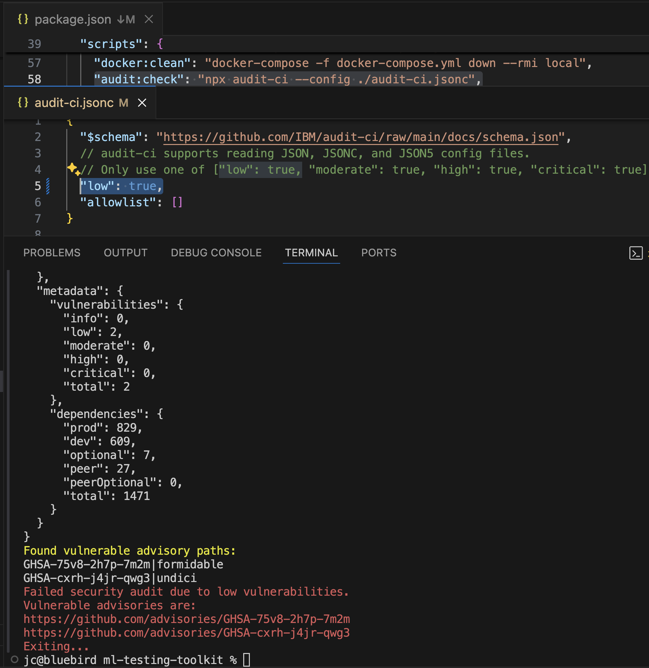Click the empty allowlist brackets
Screen dimensions: 649x668
click(177, 203)
